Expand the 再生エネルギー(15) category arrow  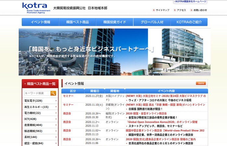[56, 107]
